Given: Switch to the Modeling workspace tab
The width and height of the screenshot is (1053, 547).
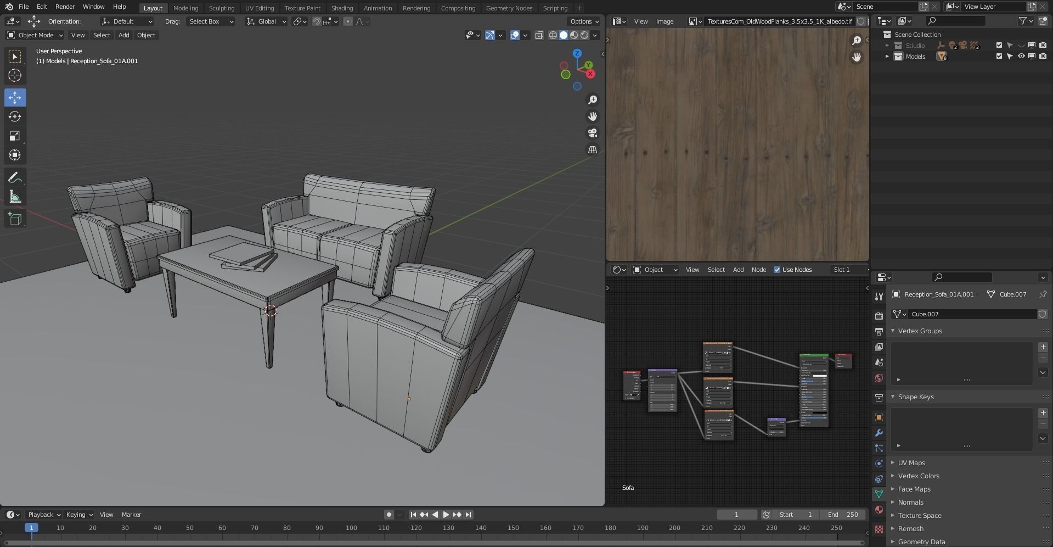Looking at the screenshot, I should tap(185, 8).
